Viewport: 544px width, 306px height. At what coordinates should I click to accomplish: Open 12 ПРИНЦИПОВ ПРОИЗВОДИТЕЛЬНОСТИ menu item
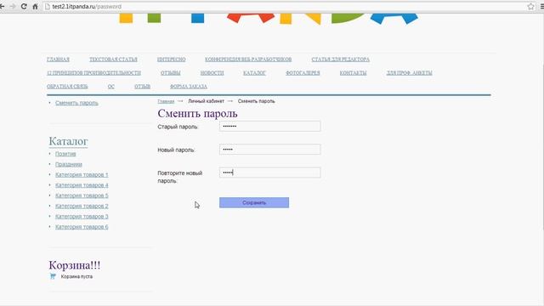point(93,73)
